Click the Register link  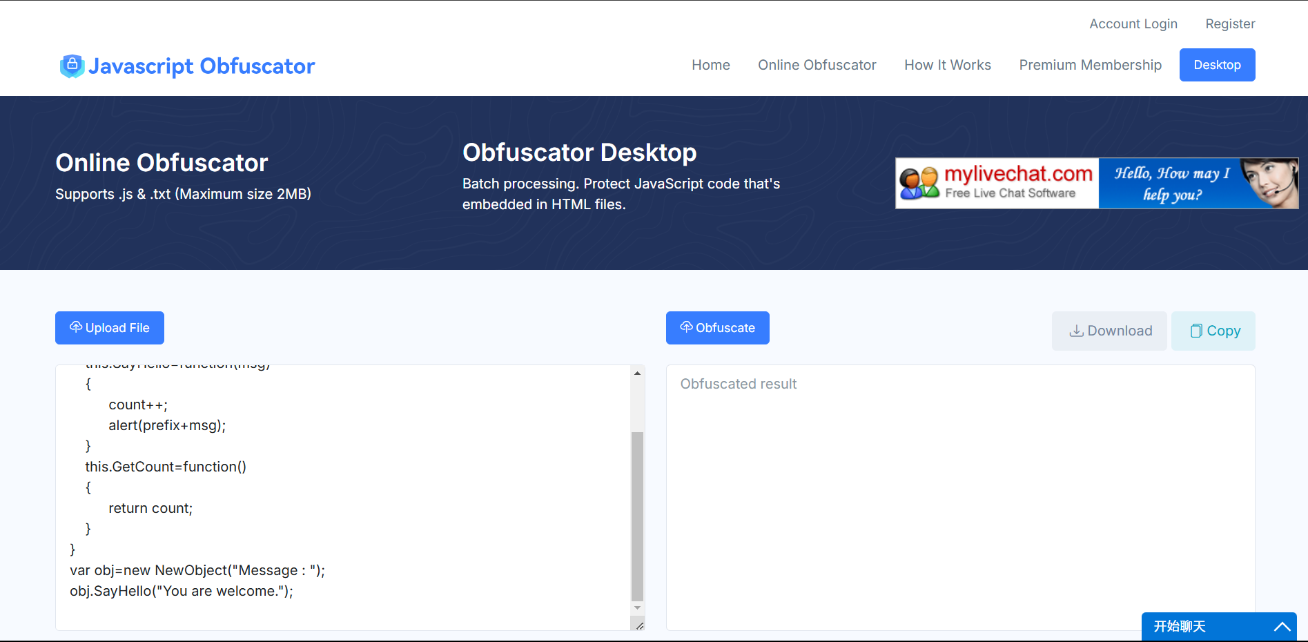[1230, 23]
